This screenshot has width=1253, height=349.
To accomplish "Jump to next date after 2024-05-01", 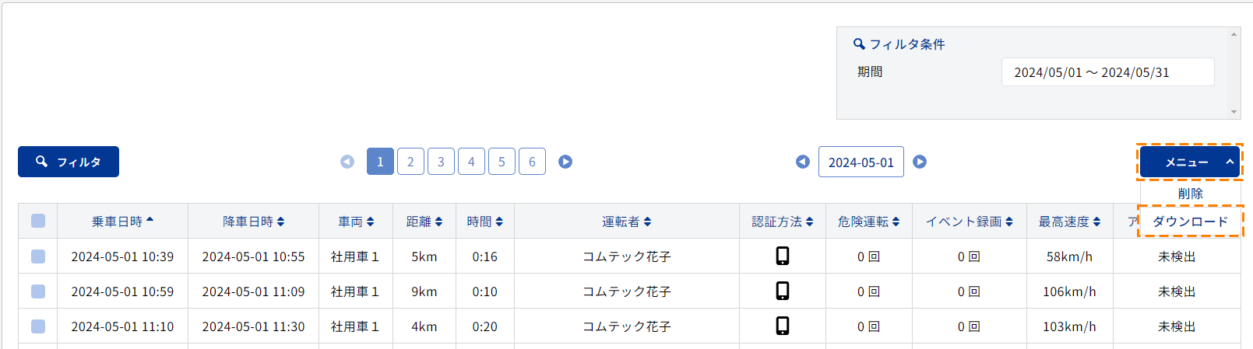I will coord(920,162).
